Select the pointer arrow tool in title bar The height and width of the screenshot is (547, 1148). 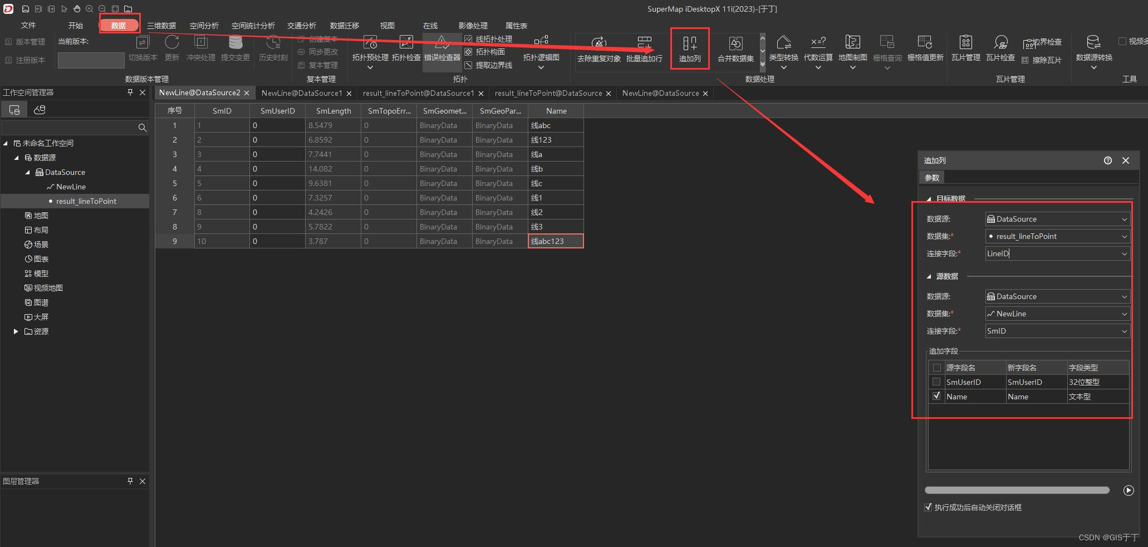[x=64, y=9]
